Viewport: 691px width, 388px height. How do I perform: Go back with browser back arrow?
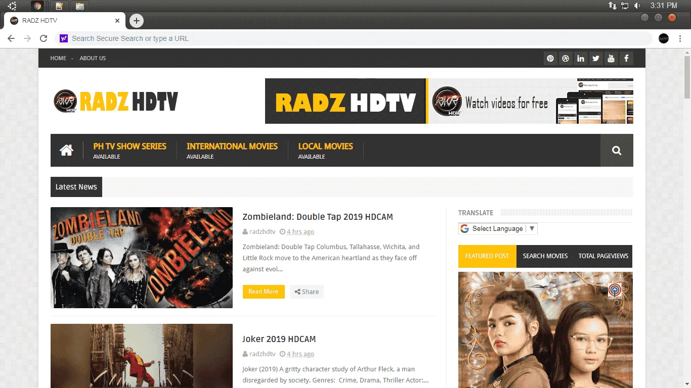pyautogui.click(x=11, y=38)
